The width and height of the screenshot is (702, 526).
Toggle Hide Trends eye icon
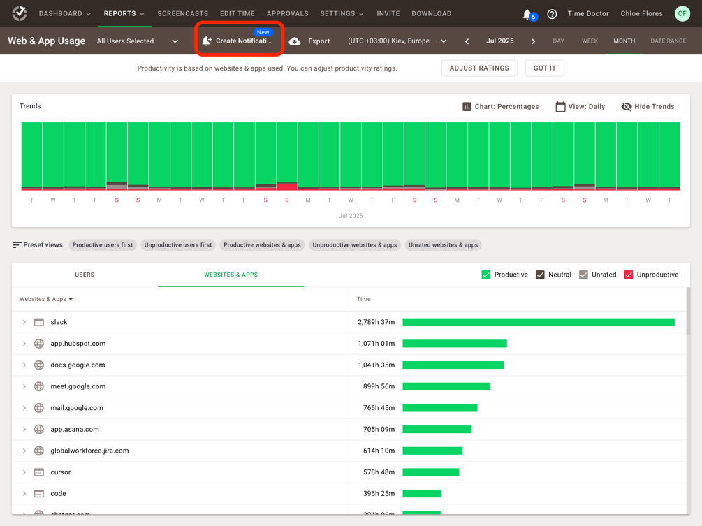(627, 107)
